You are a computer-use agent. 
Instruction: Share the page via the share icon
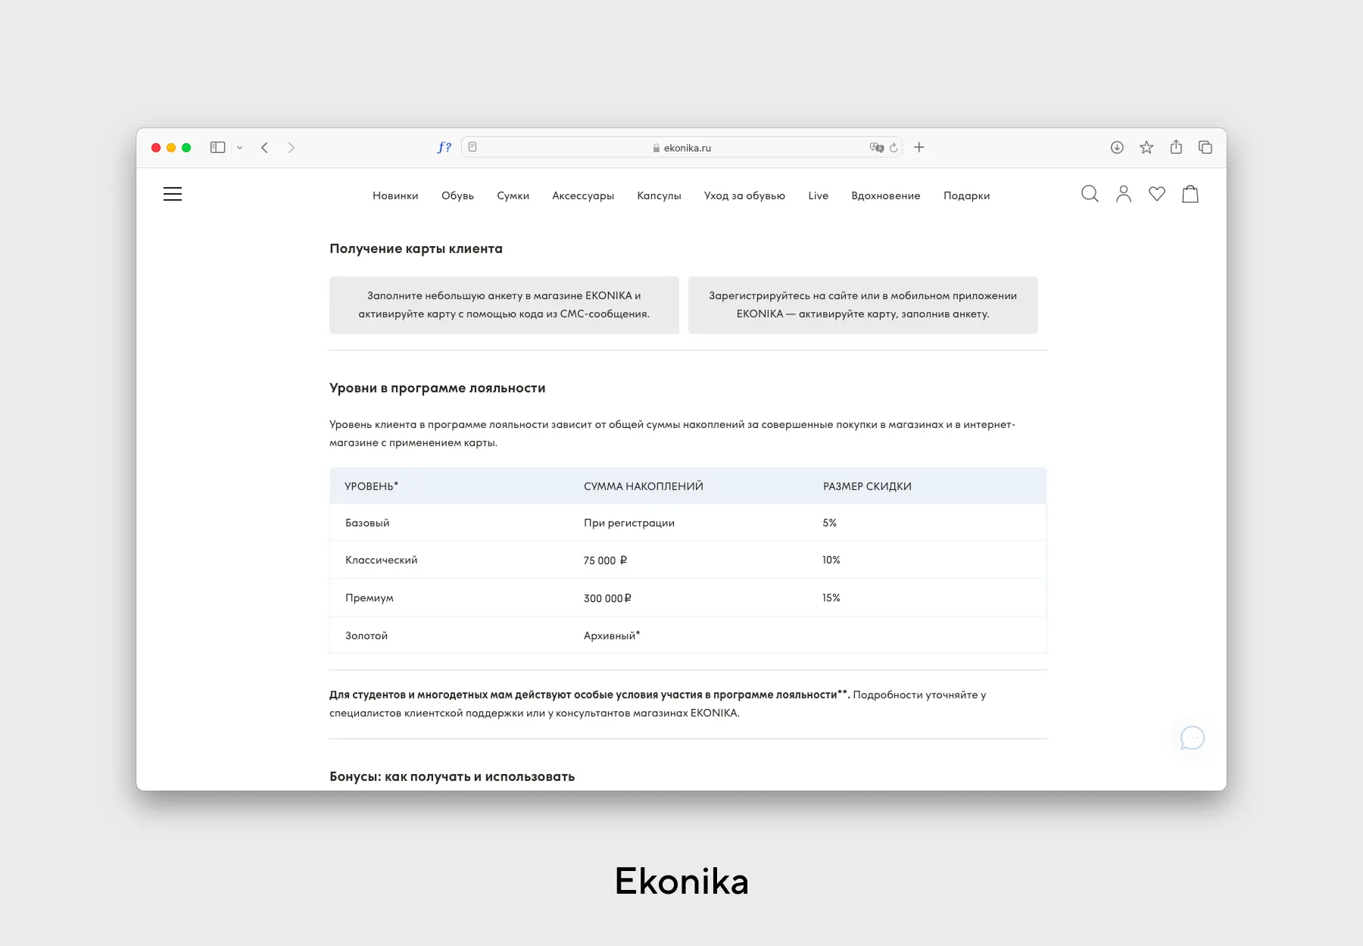1176,147
